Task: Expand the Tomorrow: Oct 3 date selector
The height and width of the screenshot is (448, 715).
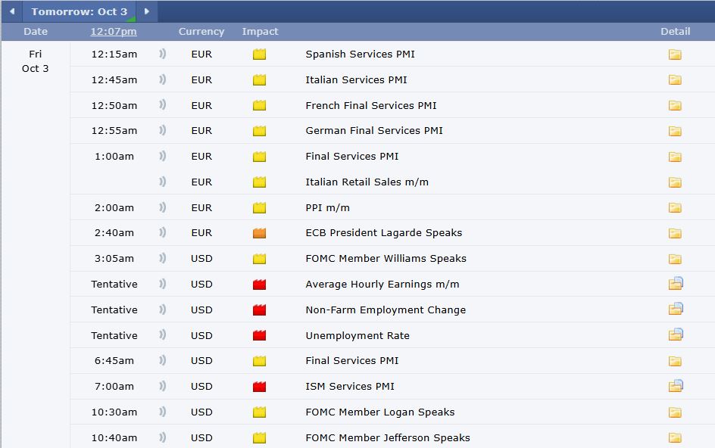Action: (x=80, y=12)
